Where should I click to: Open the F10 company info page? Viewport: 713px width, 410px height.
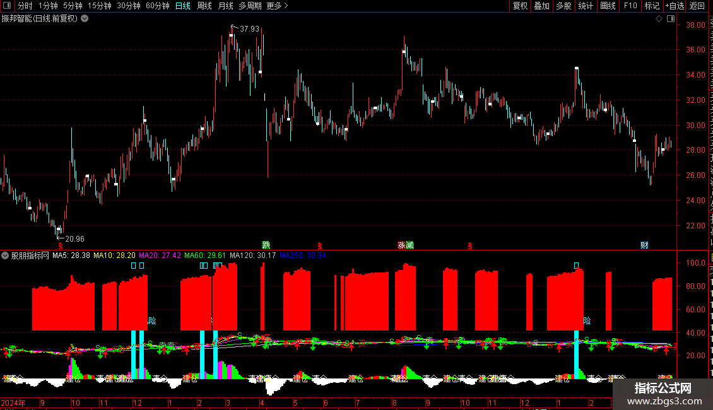coord(630,6)
